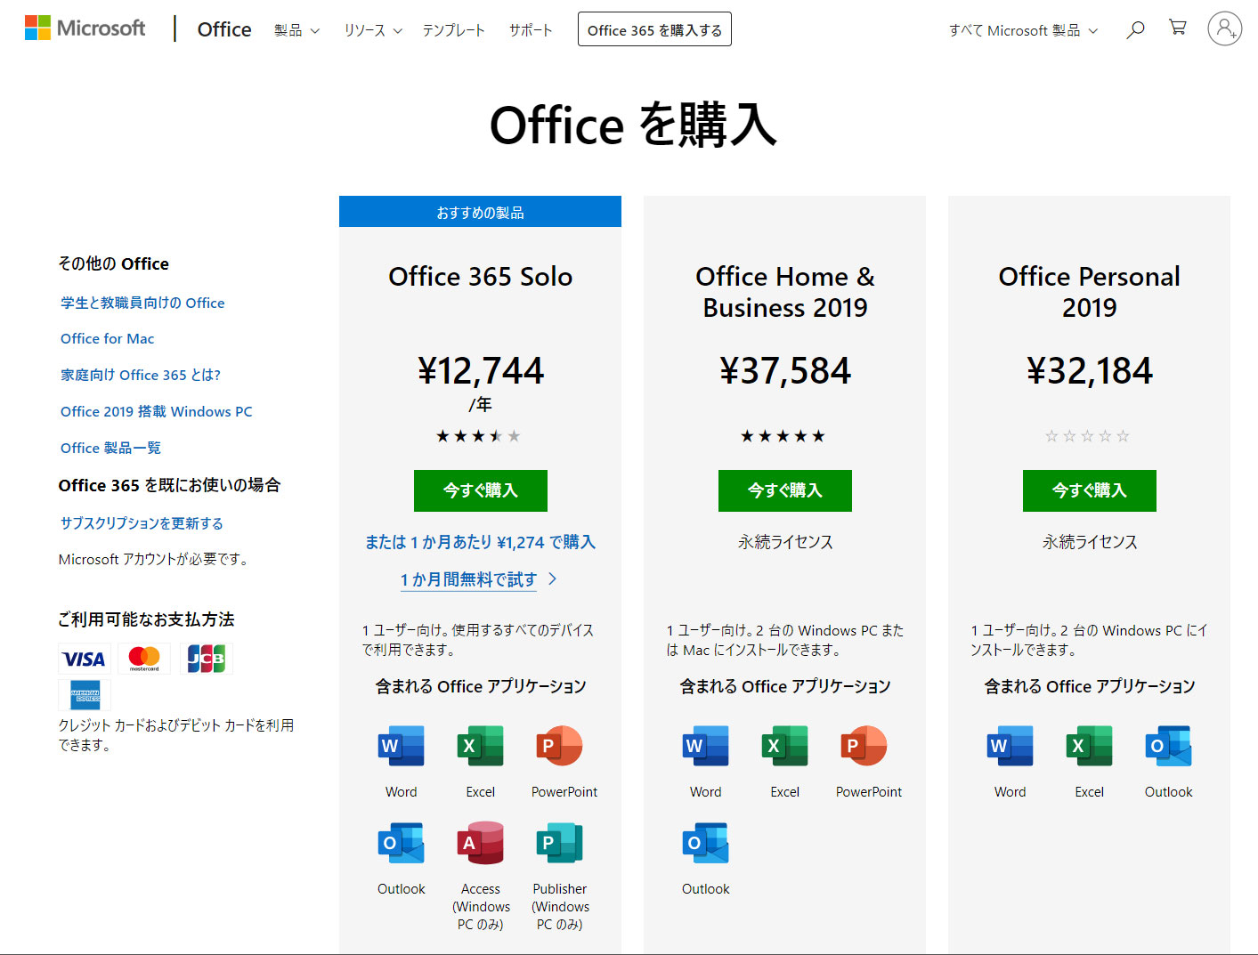Click star rating of Office Home & Business 2019
1258x955 pixels.
[783, 436]
